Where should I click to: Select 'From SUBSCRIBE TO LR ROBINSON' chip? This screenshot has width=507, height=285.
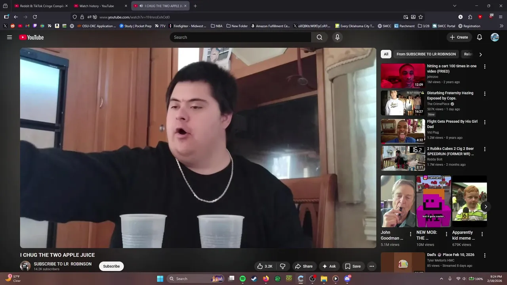click(x=426, y=54)
